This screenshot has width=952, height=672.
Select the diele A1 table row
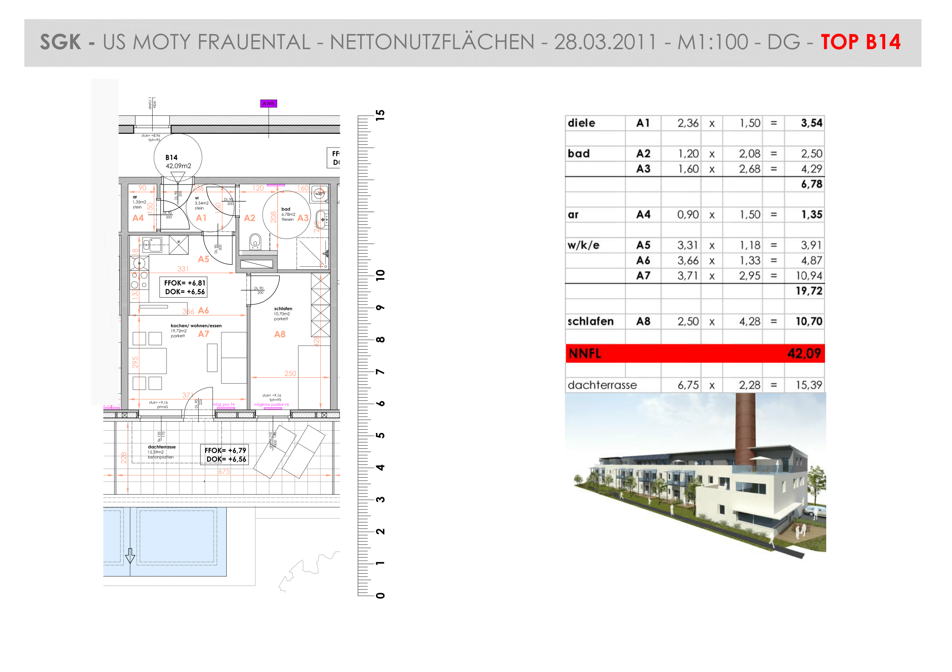pyautogui.click(x=695, y=123)
